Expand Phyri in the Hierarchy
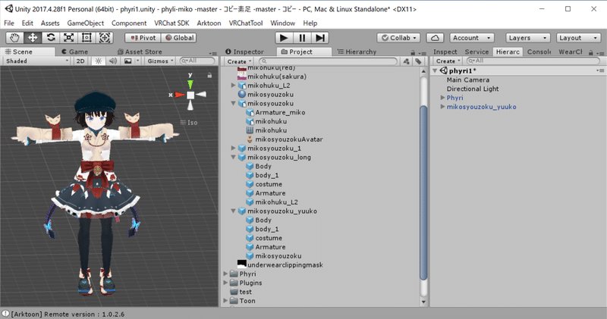 pos(442,98)
